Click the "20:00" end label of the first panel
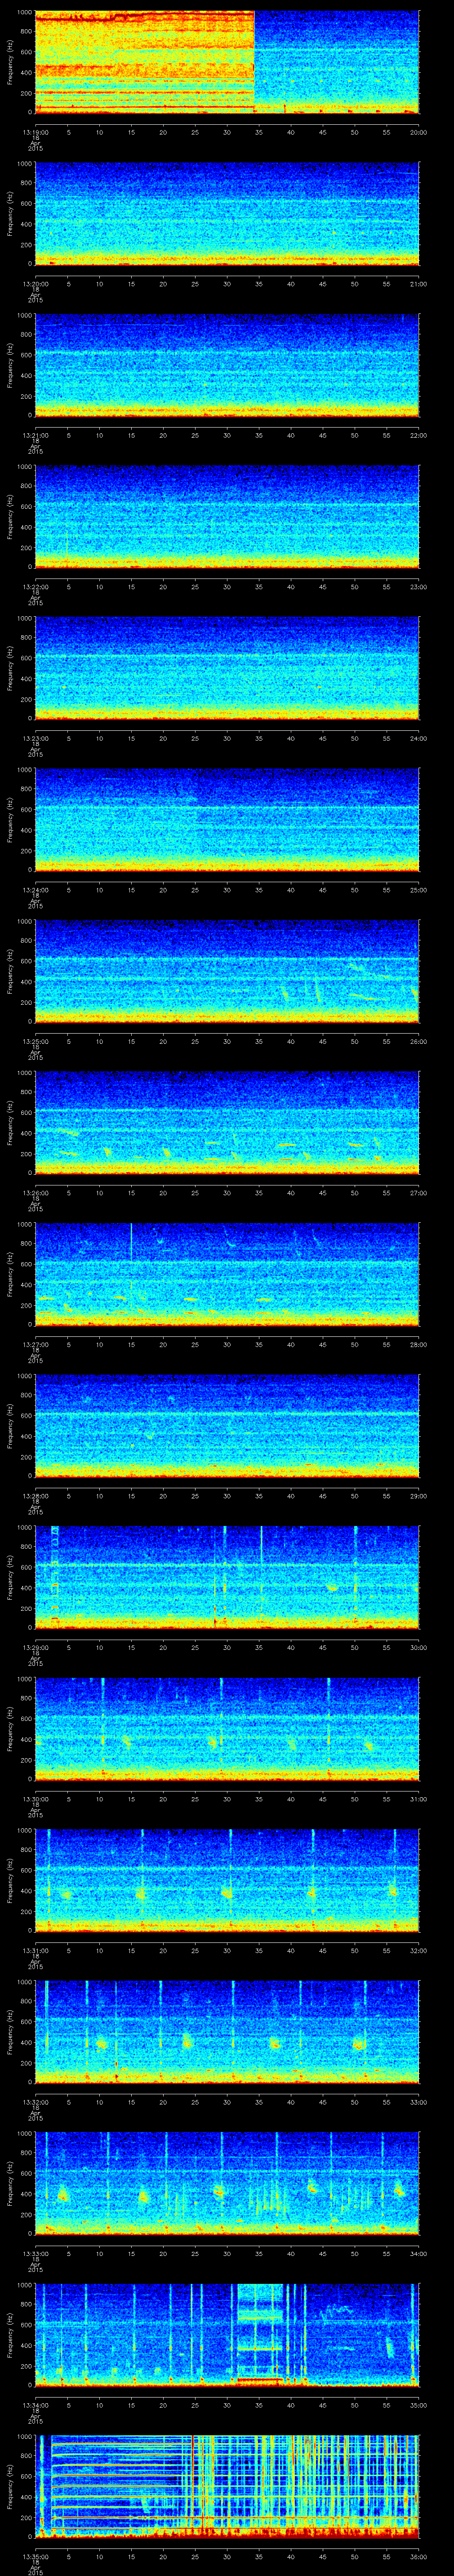This screenshot has width=454, height=2576. (x=418, y=132)
